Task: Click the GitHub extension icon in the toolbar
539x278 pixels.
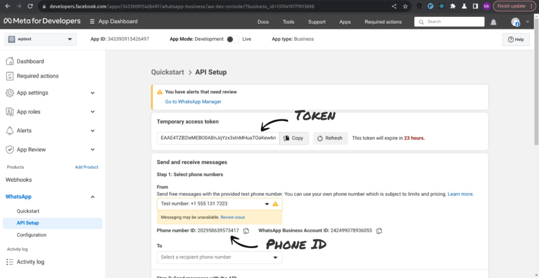Action: click(x=419, y=6)
